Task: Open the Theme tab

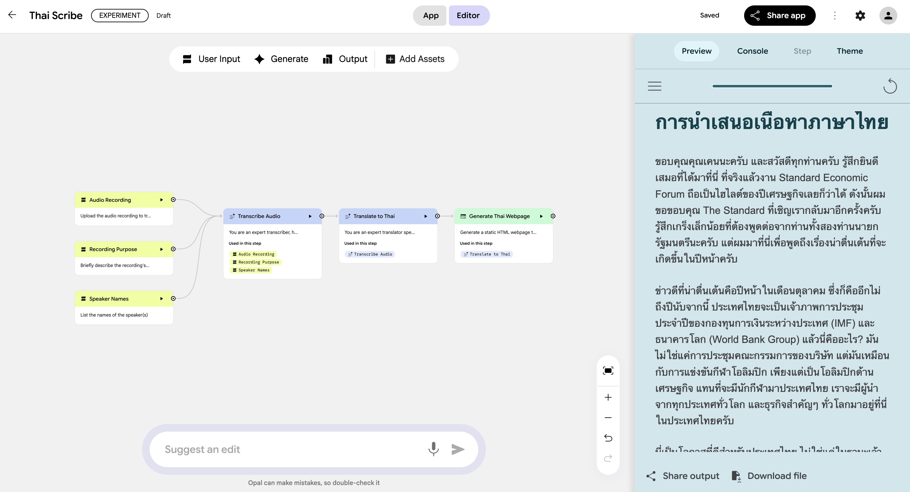Action: click(x=850, y=51)
